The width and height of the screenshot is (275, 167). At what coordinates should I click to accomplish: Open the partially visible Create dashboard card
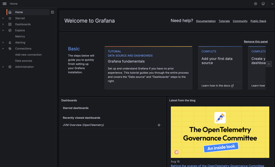pyautogui.click(x=257, y=68)
